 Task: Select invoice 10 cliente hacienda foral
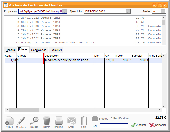click(x=83, y=43)
